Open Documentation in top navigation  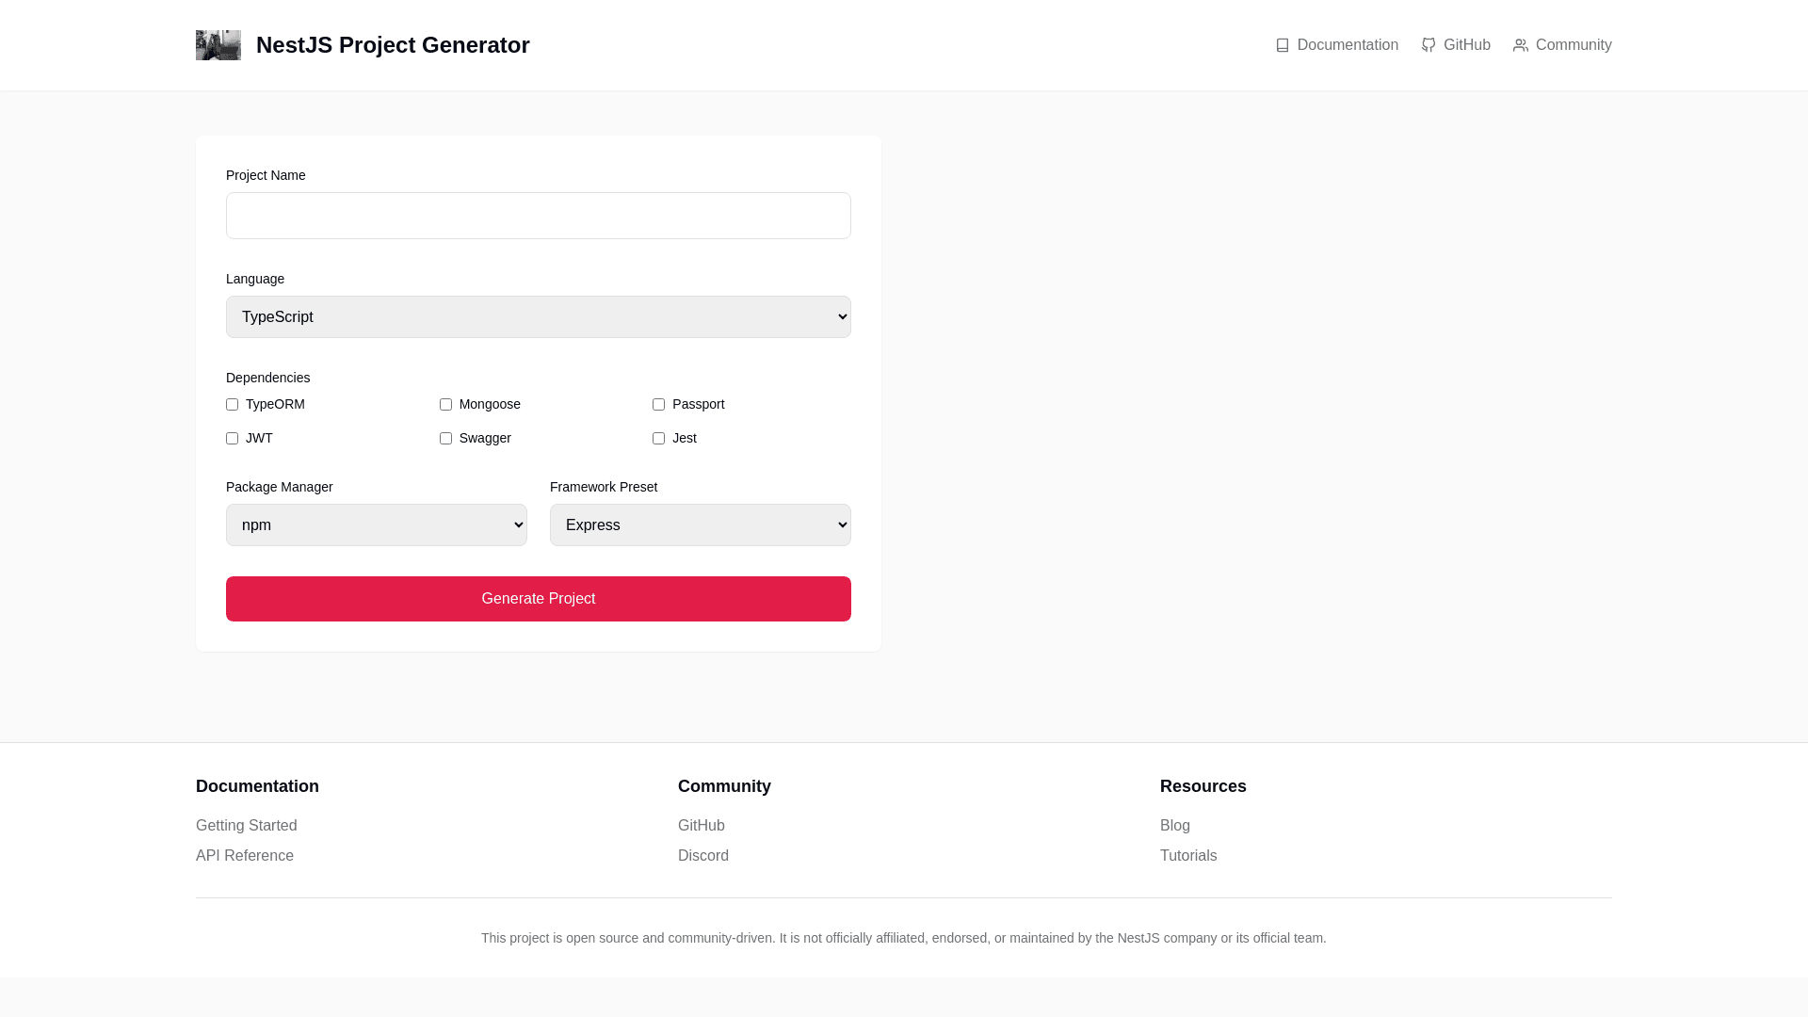[x=1347, y=45]
